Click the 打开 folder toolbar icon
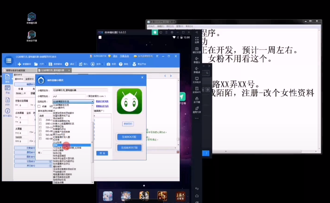This screenshot has width=330, height=203. click(36, 64)
